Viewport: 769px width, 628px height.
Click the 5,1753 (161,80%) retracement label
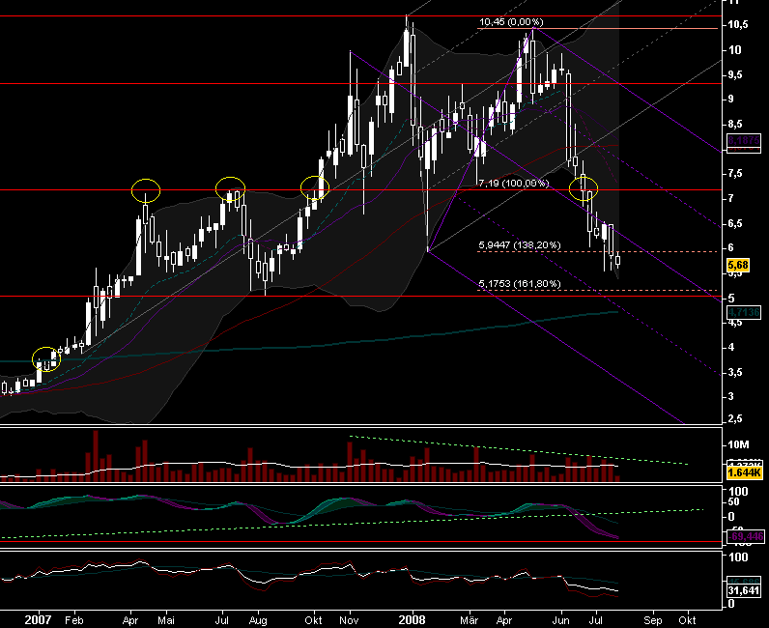[x=520, y=284]
